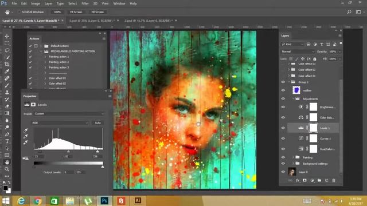Delete the selected layer with trash icon

[x=334, y=180]
